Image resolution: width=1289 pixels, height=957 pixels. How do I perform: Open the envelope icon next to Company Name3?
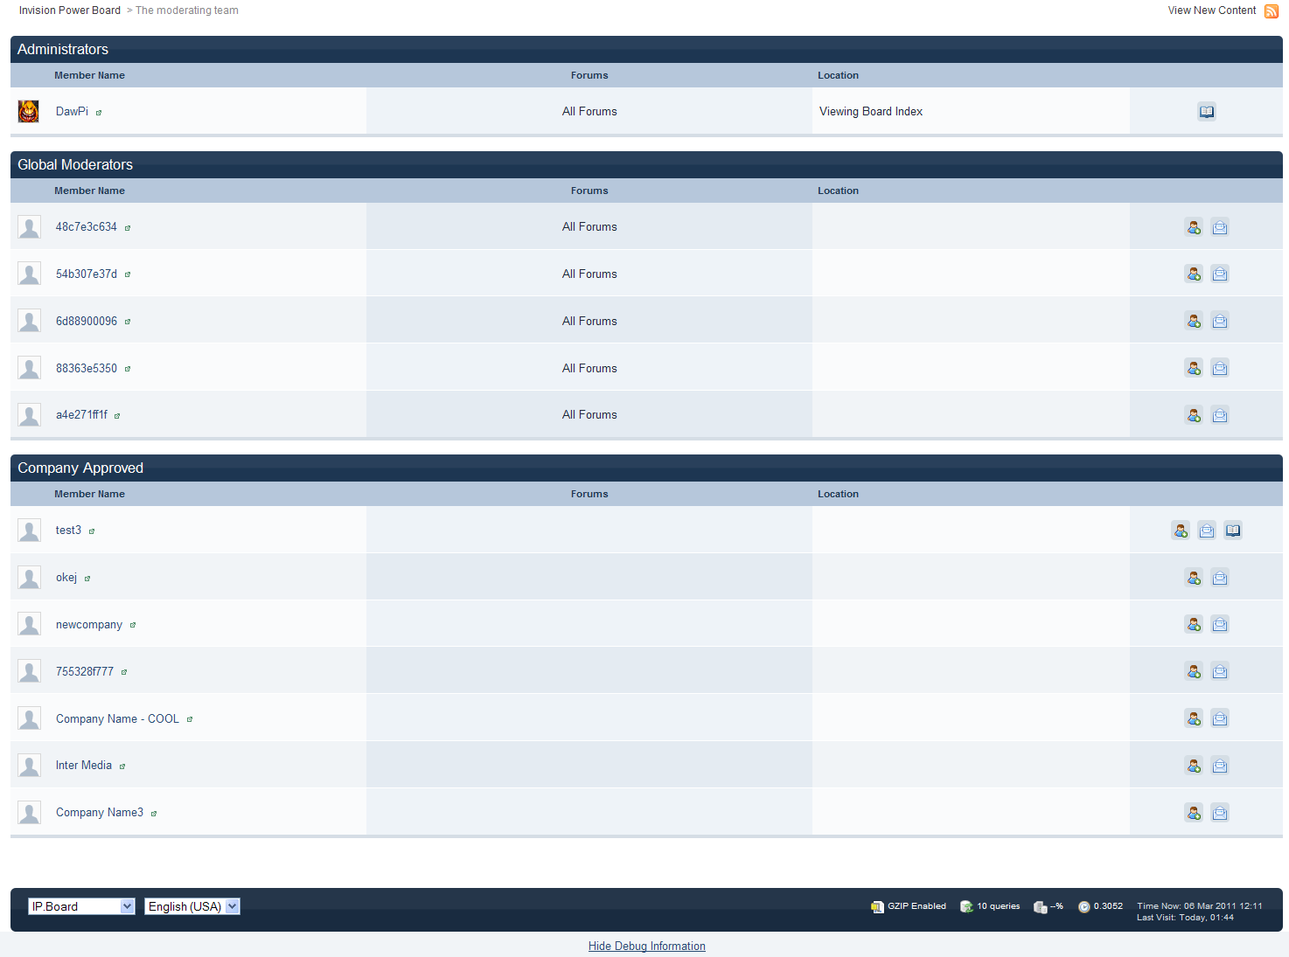click(x=1220, y=812)
